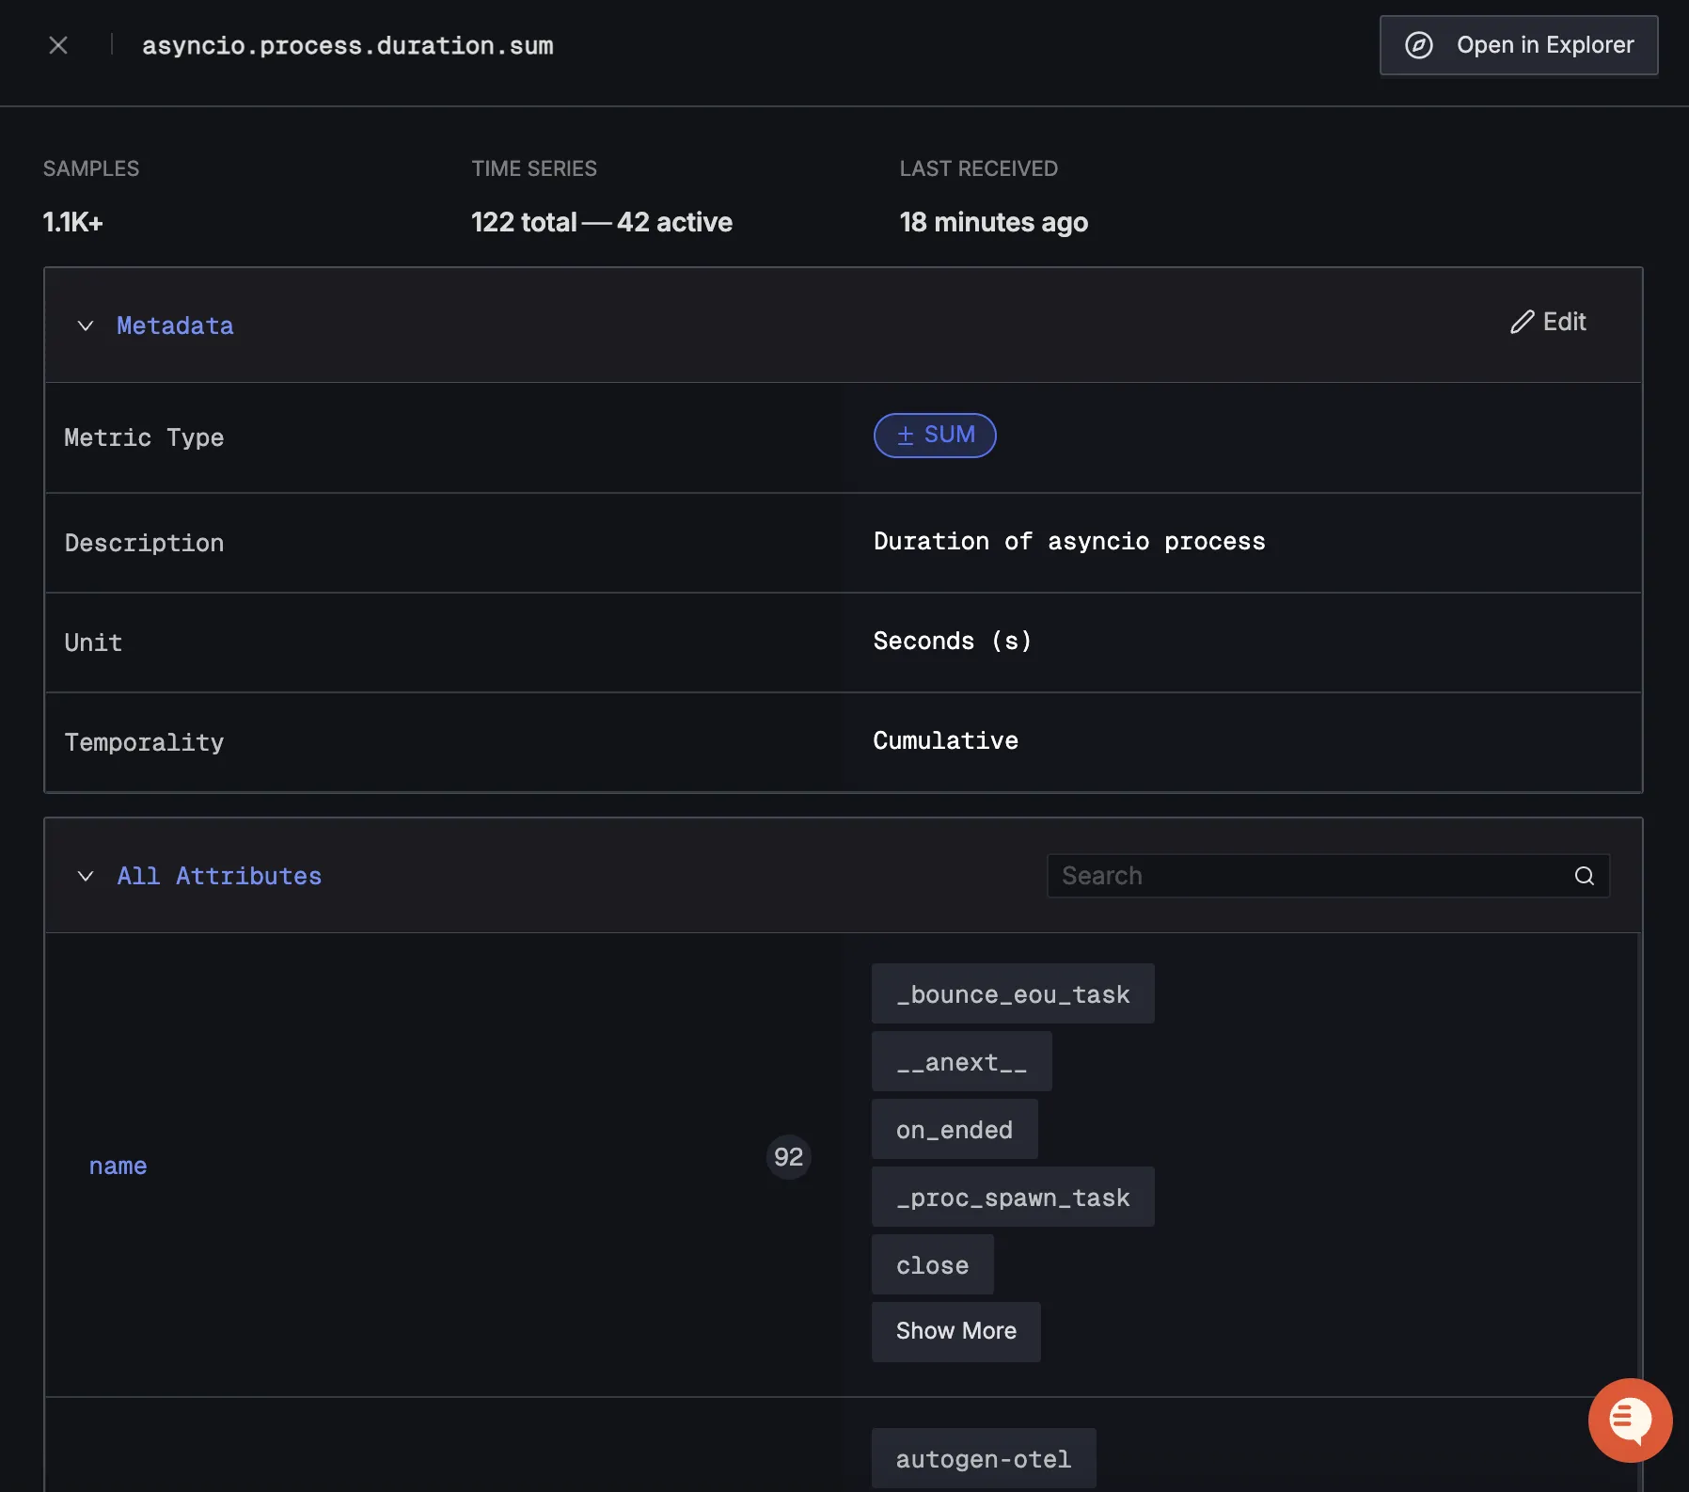The height and width of the screenshot is (1492, 1689).
Task: Choose the _proc_spawn_task value chip
Action: (1012, 1198)
